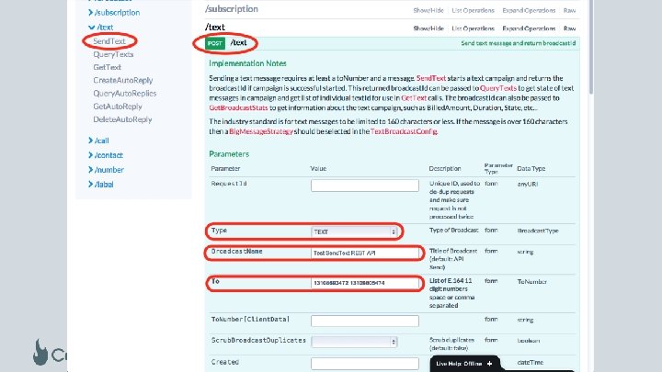Open the ScrubBroadcastDuplicates dropdown

coord(354,342)
